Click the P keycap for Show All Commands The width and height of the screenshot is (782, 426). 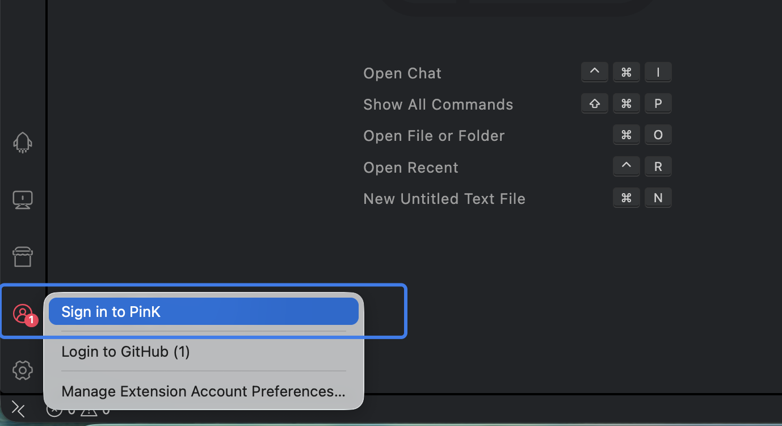(x=658, y=103)
